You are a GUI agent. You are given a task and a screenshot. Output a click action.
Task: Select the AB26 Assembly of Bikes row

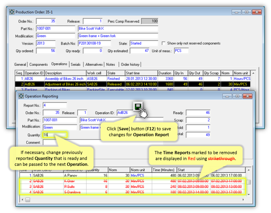pyautogui.click(x=133, y=79)
